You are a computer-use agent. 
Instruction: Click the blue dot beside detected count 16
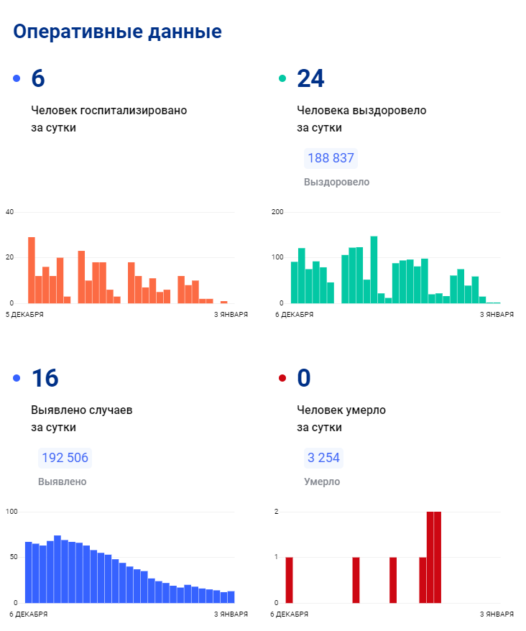[17, 379]
